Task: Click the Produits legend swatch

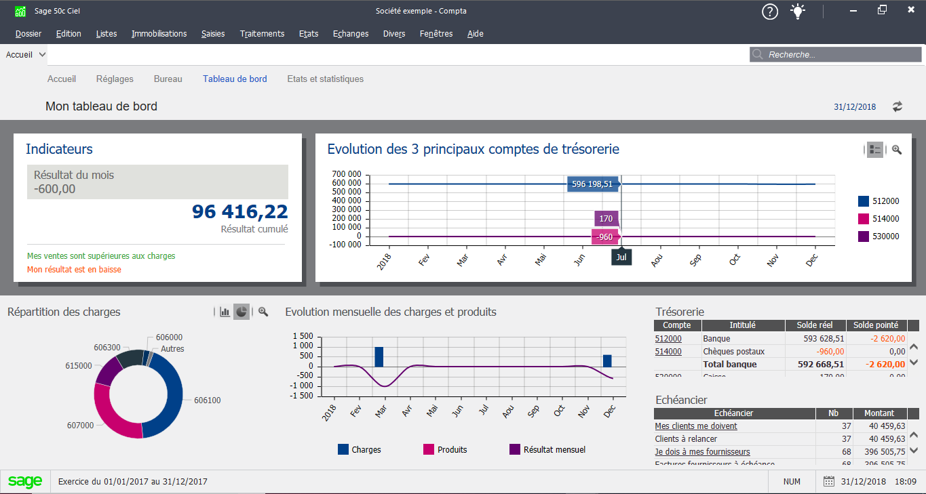Action: 429,449
